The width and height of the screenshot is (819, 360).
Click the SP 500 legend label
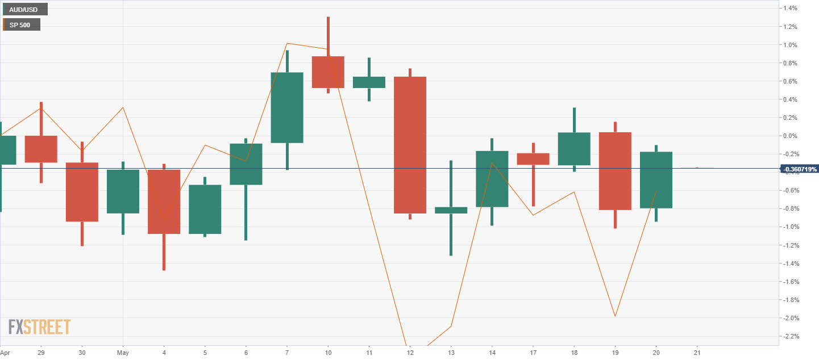click(24, 25)
